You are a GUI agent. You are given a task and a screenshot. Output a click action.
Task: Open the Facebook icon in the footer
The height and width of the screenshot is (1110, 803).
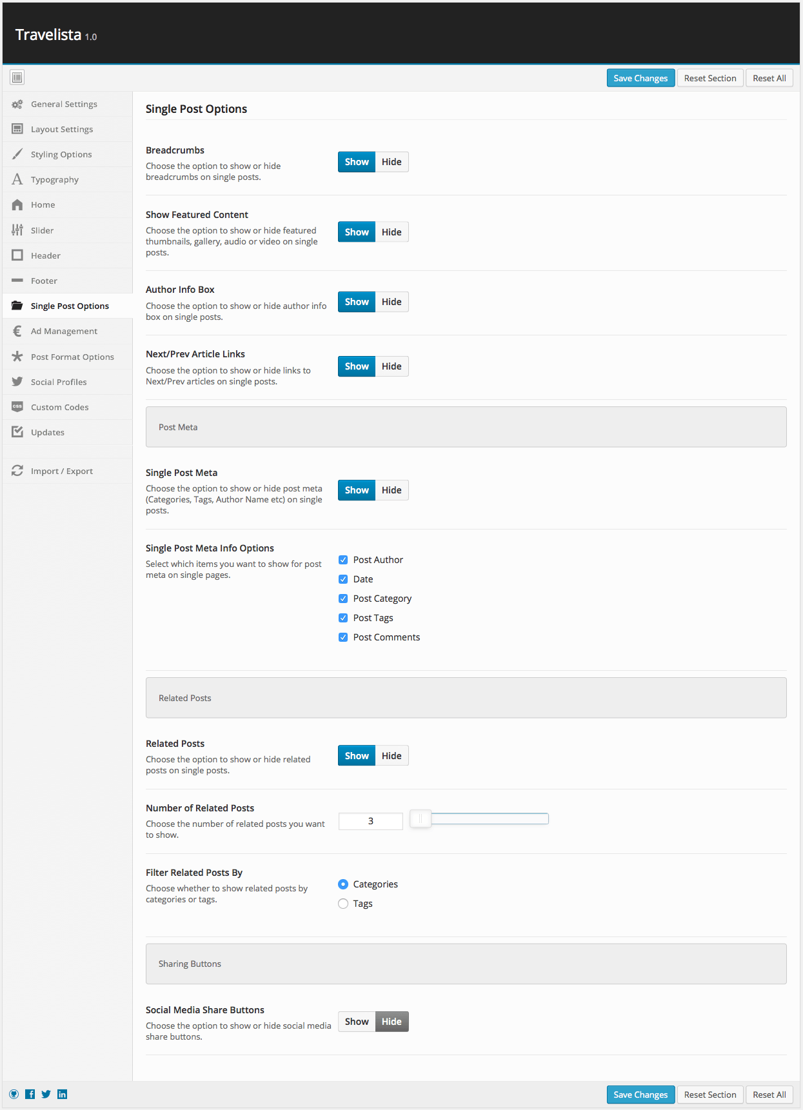pos(30,1094)
